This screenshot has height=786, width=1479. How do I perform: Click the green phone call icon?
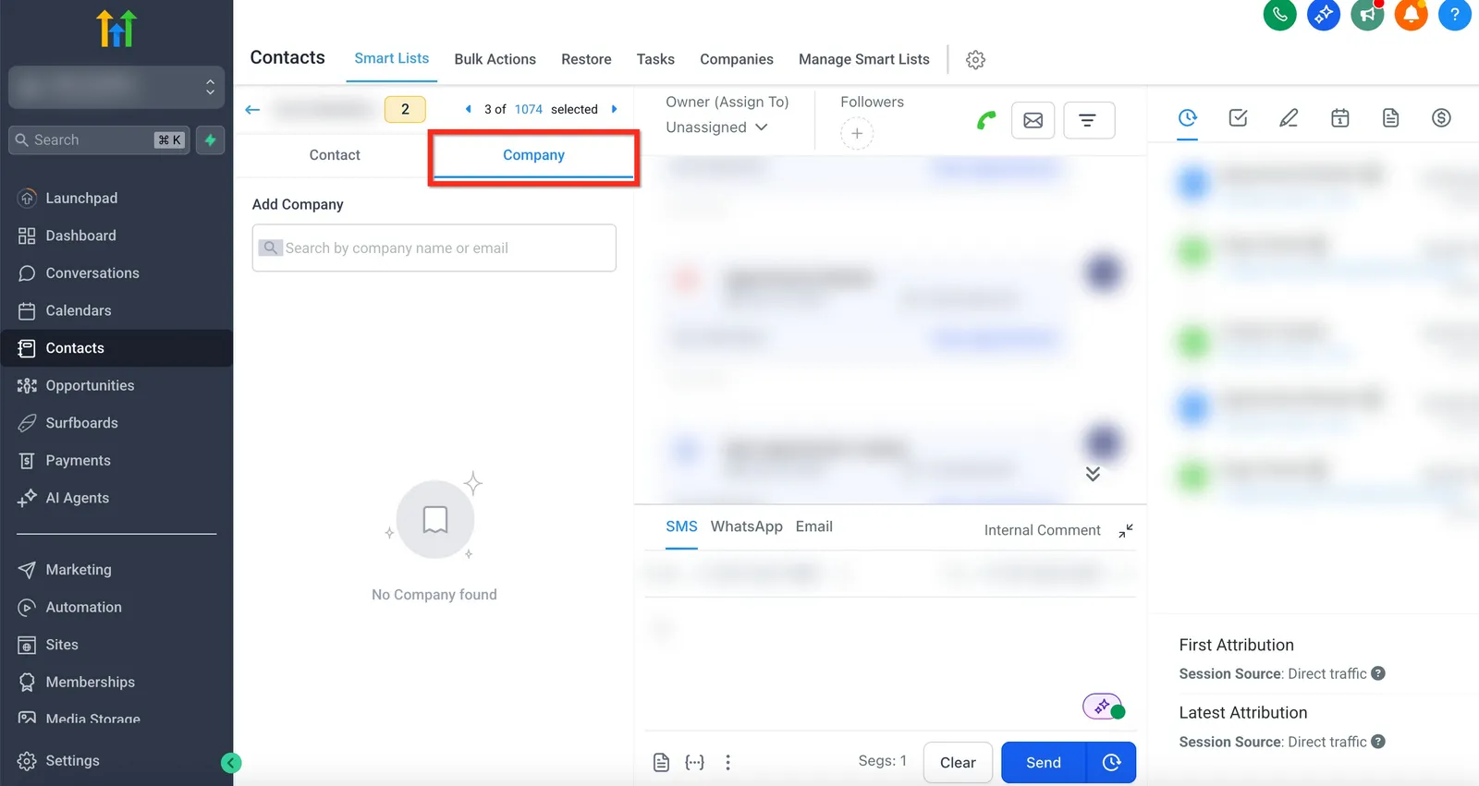[x=986, y=120]
